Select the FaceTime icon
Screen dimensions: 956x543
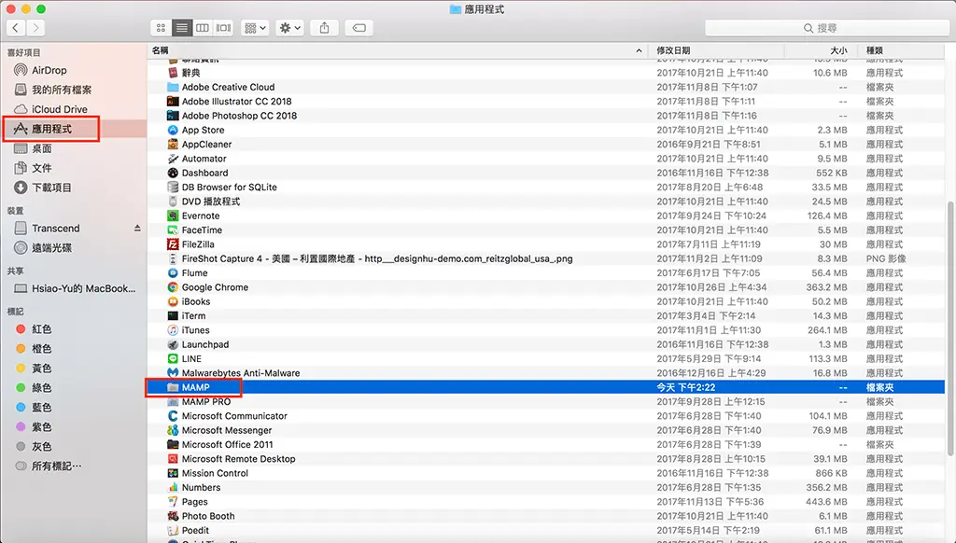[x=173, y=230]
